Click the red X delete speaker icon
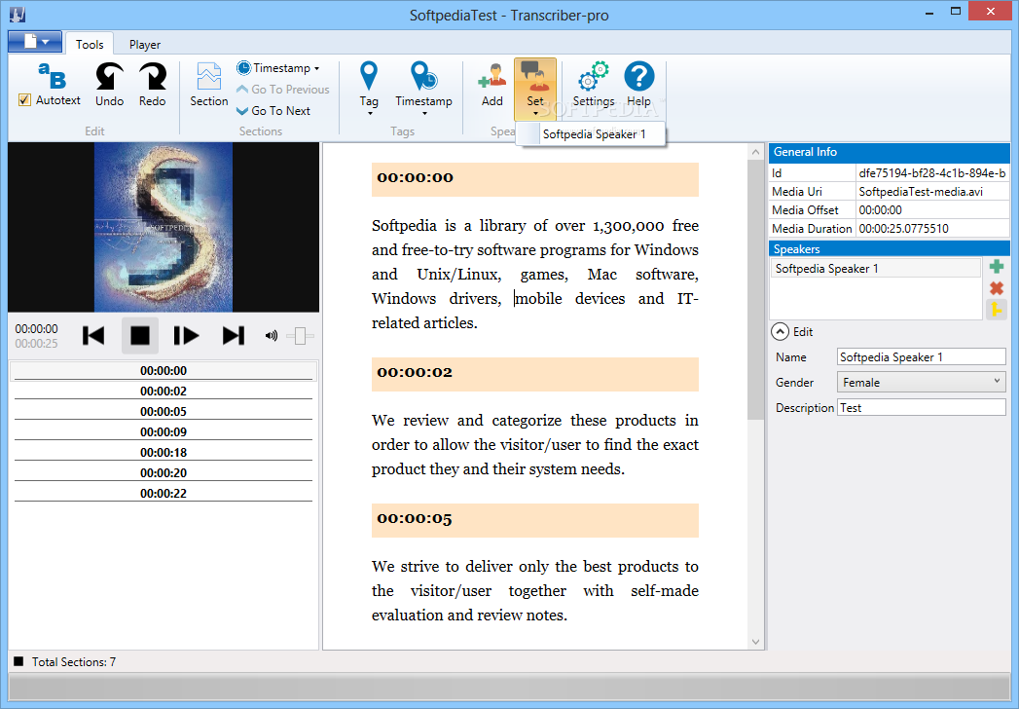 coord(996,288)
